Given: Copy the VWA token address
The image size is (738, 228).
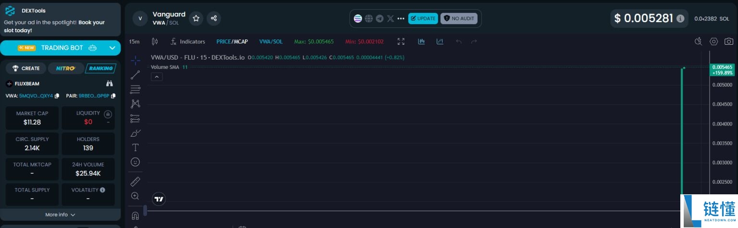Looking at the screenshot, I should click(57, 96).
